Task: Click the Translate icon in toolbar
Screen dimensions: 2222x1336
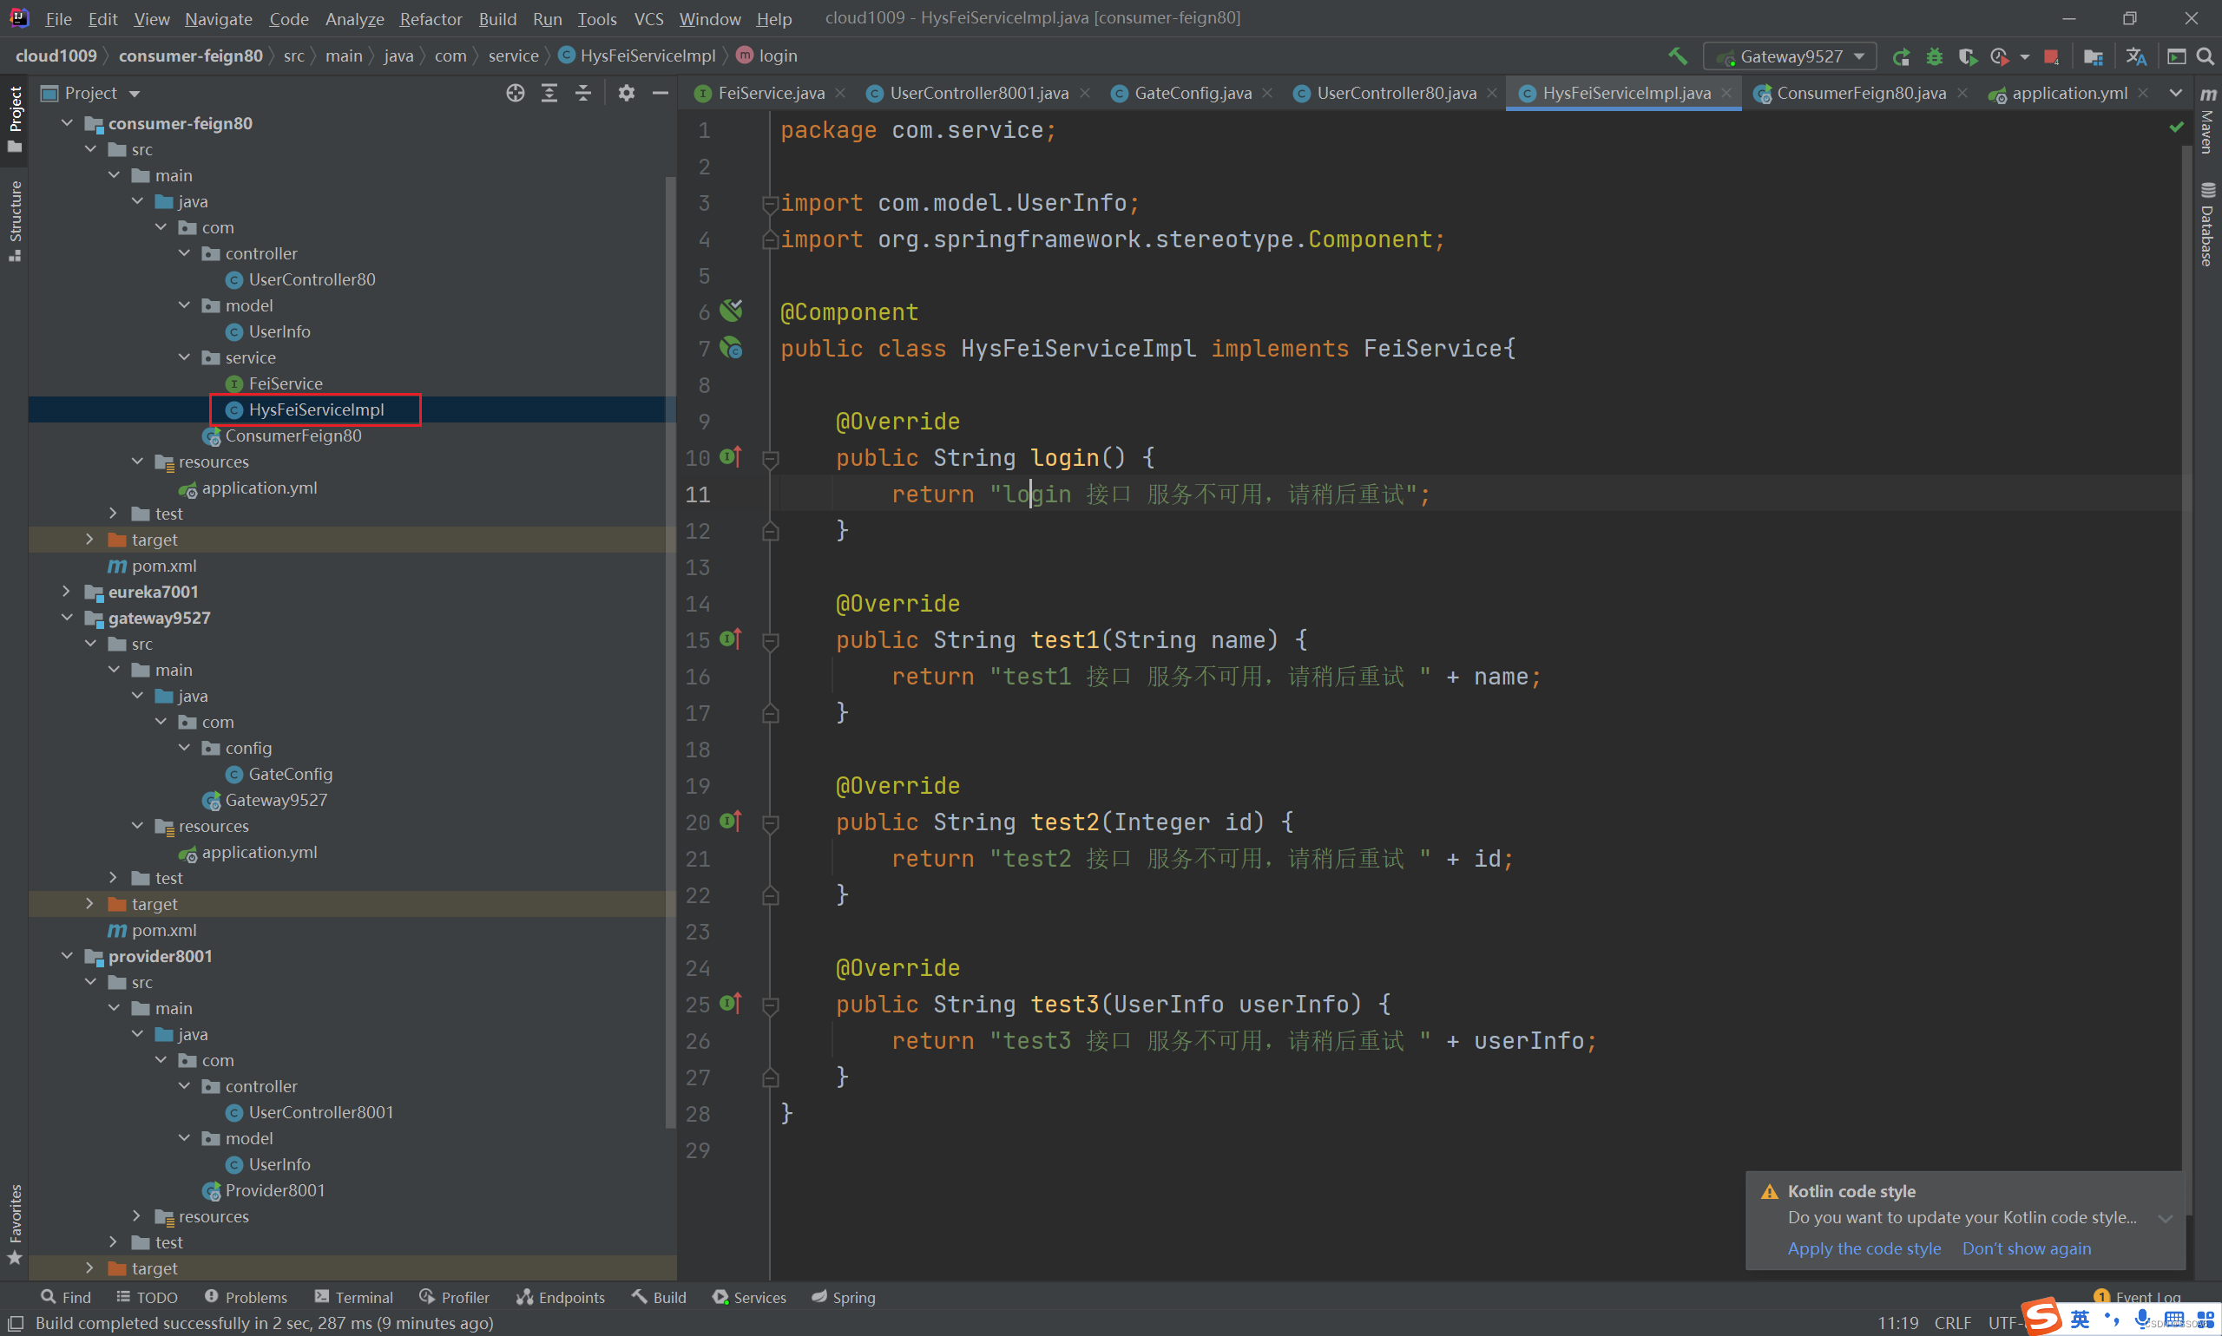Action: 2135,56
